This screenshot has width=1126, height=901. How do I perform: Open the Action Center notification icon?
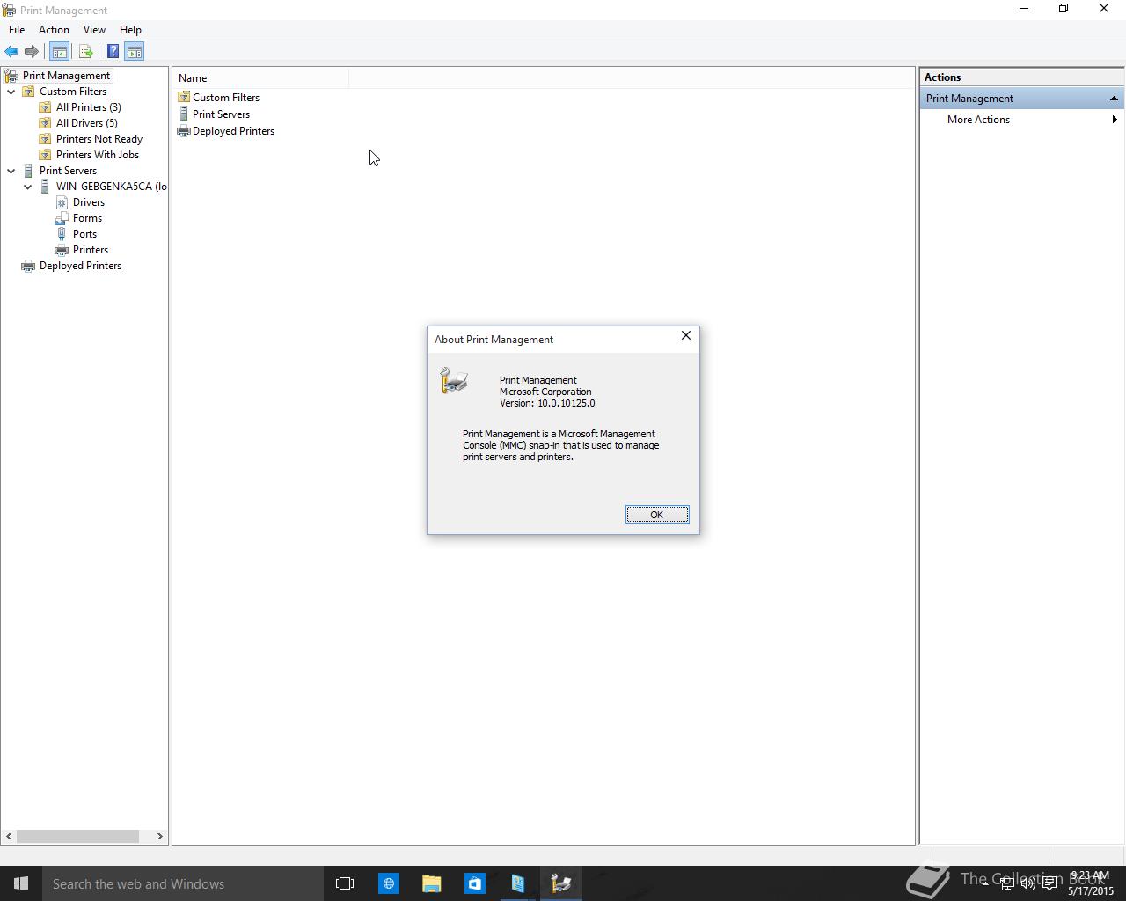click(1049, 883)
